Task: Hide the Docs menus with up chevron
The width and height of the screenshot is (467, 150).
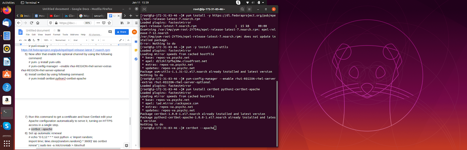Action: point(128,40)
